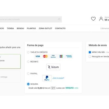Click the Sequra +info link

(x=76, y=88)
